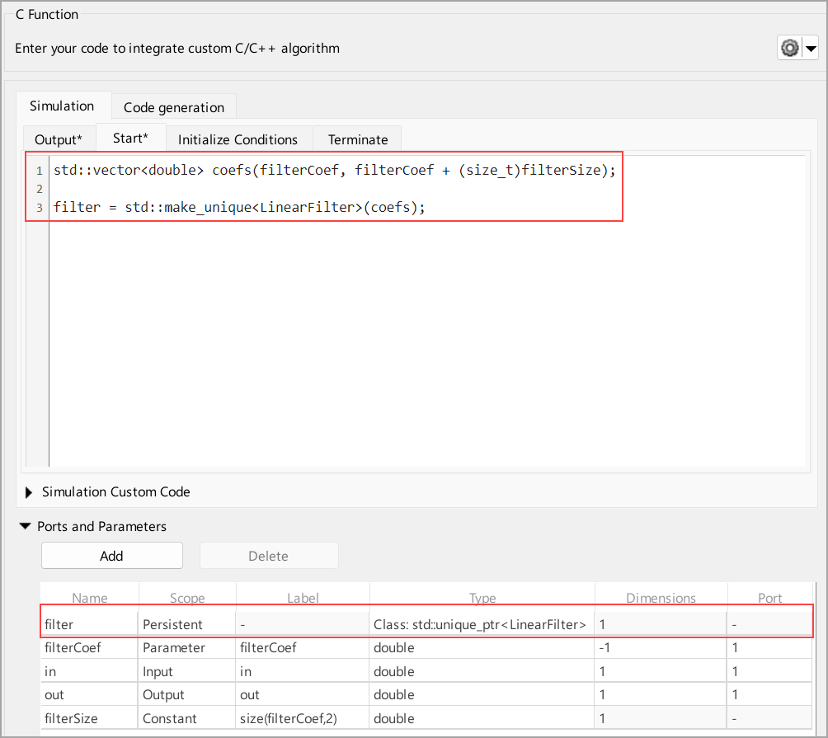This screenshot has height=738, width=828.
Task: Select the filterCoef parameter row
Action: point(89,648)
